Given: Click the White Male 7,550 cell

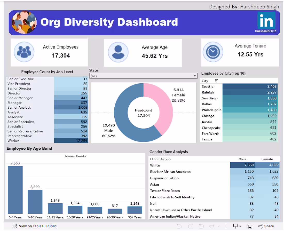Looking at the screenshot, I should [242, 165].
